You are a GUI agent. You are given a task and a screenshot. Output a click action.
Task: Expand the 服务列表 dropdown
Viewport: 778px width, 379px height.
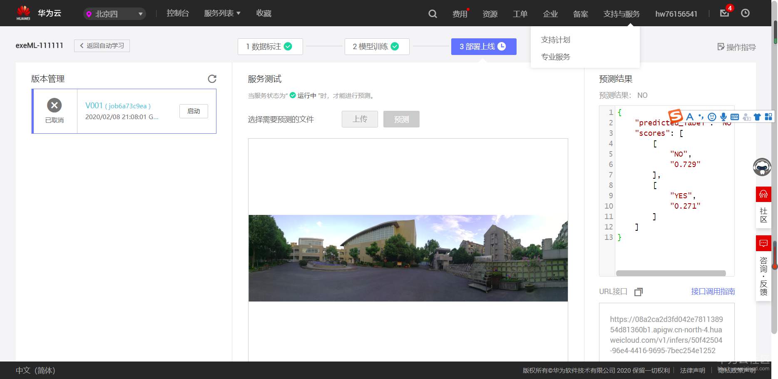222,13
